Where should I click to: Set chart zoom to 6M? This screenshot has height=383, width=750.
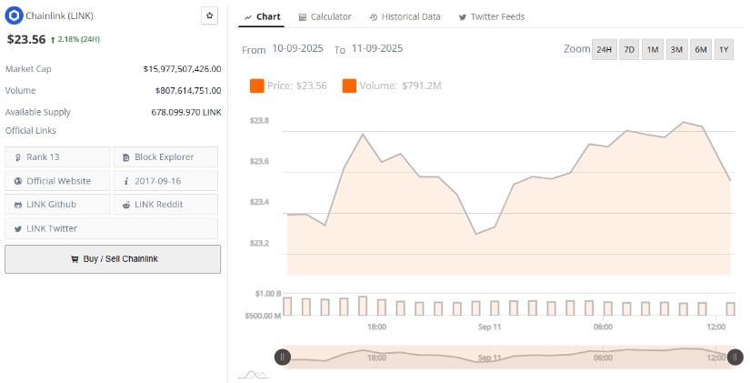pos(701,49)
